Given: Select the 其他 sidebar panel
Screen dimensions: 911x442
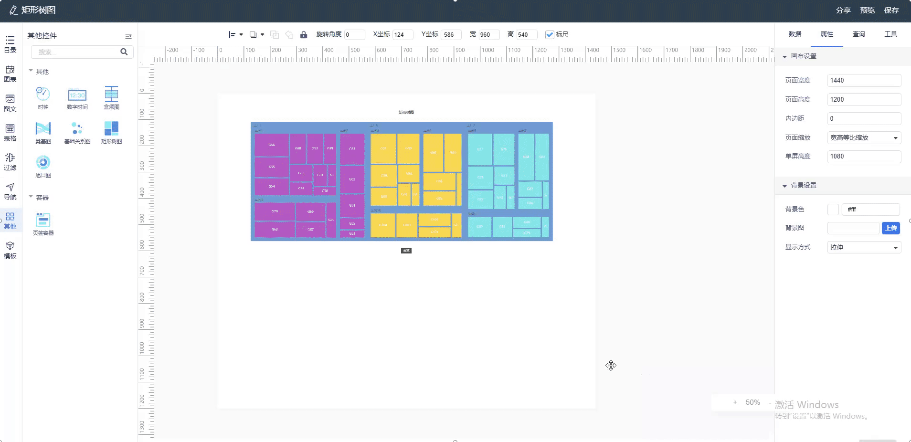Looking at the screenshot, I should click(x=10, y=221).
